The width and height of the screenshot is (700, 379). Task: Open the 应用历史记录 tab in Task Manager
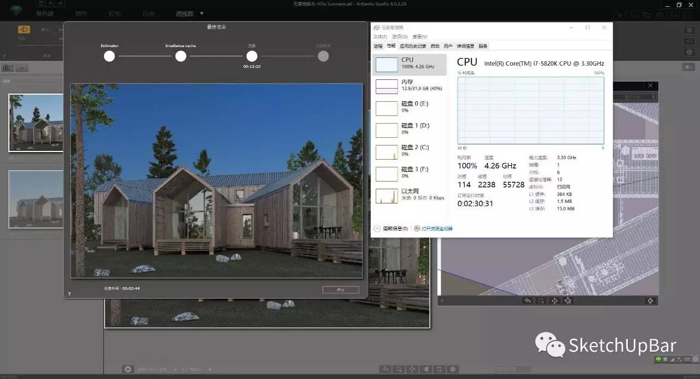(x=413, y=46)
